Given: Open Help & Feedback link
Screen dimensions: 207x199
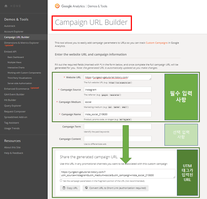Looking at the screenshot, I should coord(14,153).
